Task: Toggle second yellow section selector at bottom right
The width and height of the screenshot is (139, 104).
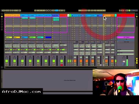Action: pyautogui.click(x=137, y=61)
